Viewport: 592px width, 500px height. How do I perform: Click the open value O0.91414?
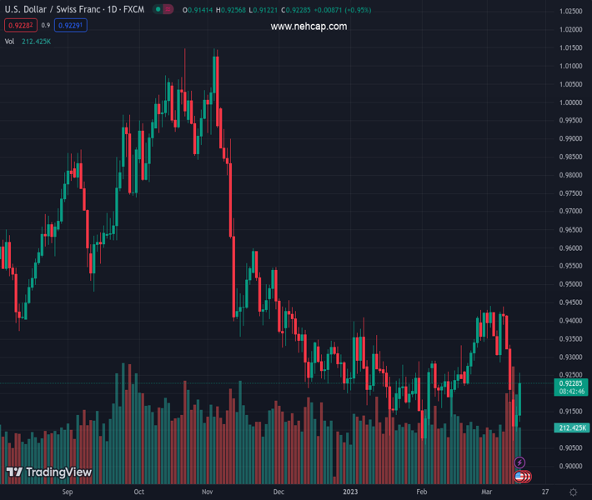[198, 10]
